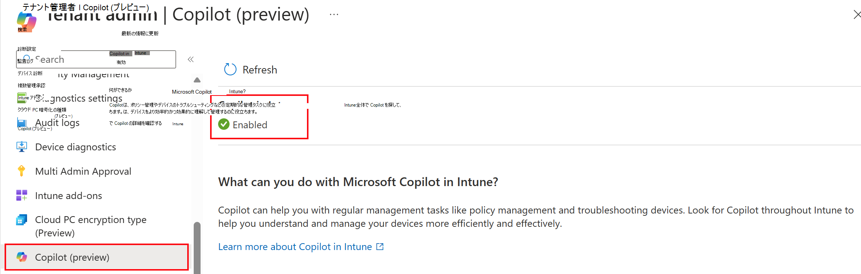861x274 pixels.
Task: Click the Refresh button
Action: pos(251,70)
